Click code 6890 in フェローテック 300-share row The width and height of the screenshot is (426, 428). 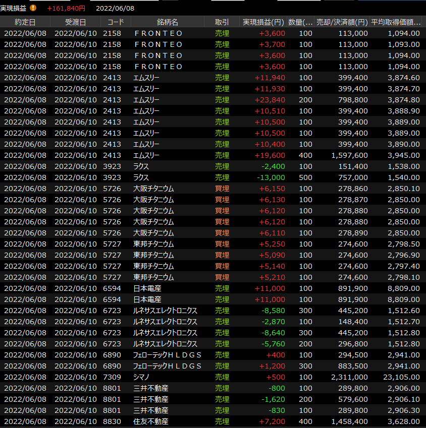pos(112,366)
